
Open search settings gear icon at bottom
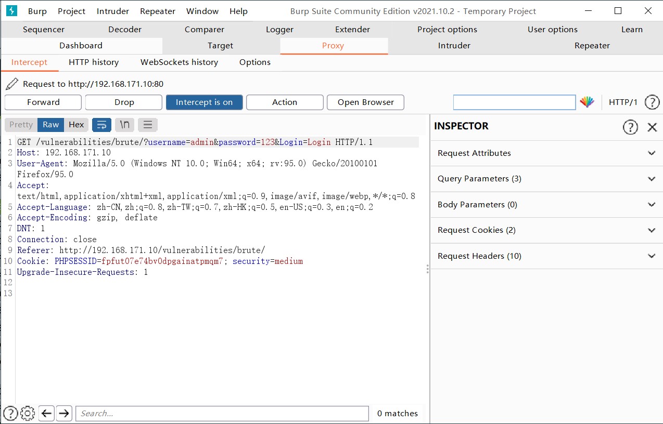point(27,414)
